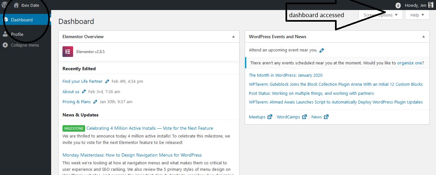Edit event location pencil icon
436x175 pixels.
[x=322, y=50]
